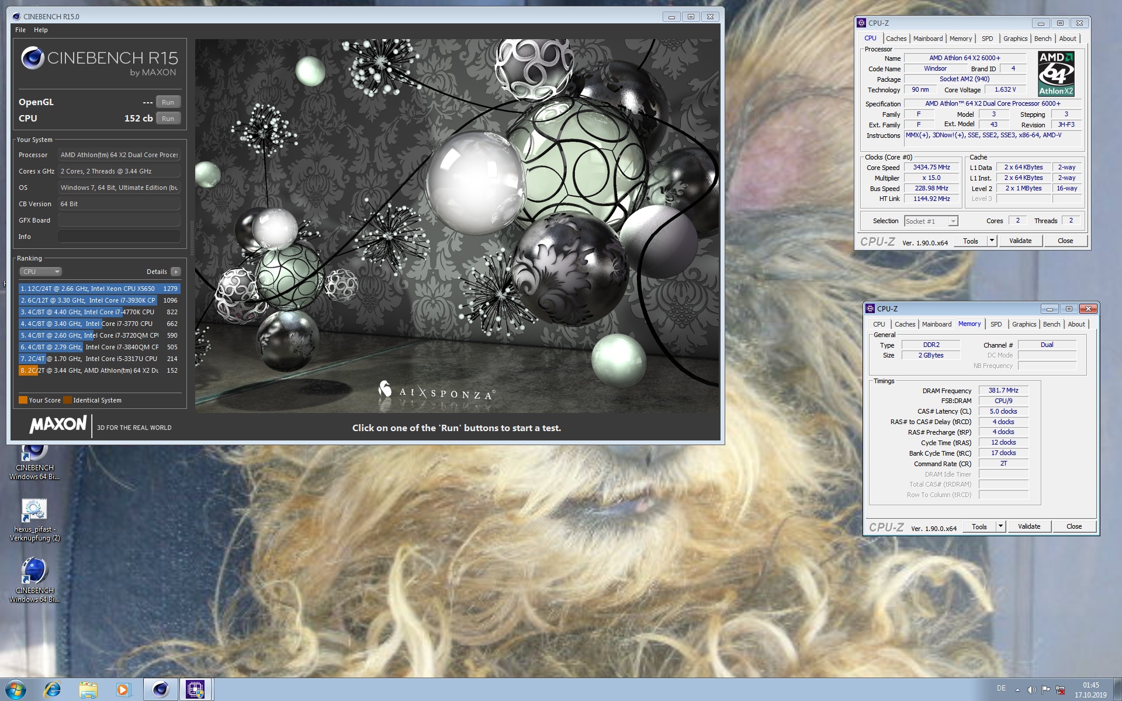Open the Socket #1 selection dropdown
Viewport: 1122px width, 701px height.
(x=931, y=221)
